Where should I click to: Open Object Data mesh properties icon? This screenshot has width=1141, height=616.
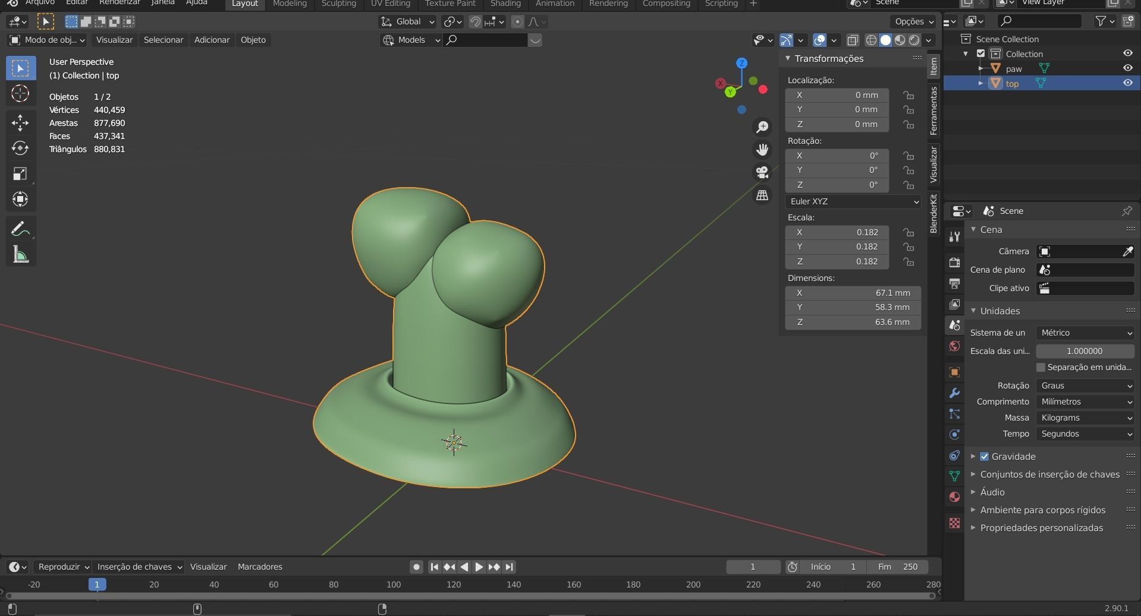pyautogui.click(x=954, y=476)
